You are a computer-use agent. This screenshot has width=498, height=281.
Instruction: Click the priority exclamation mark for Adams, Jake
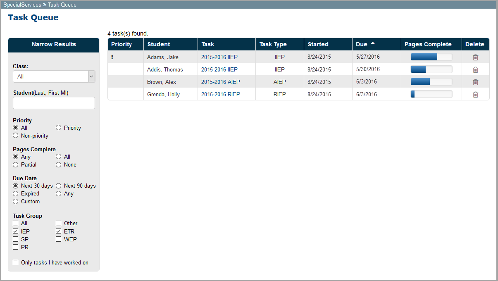point(112,57)
